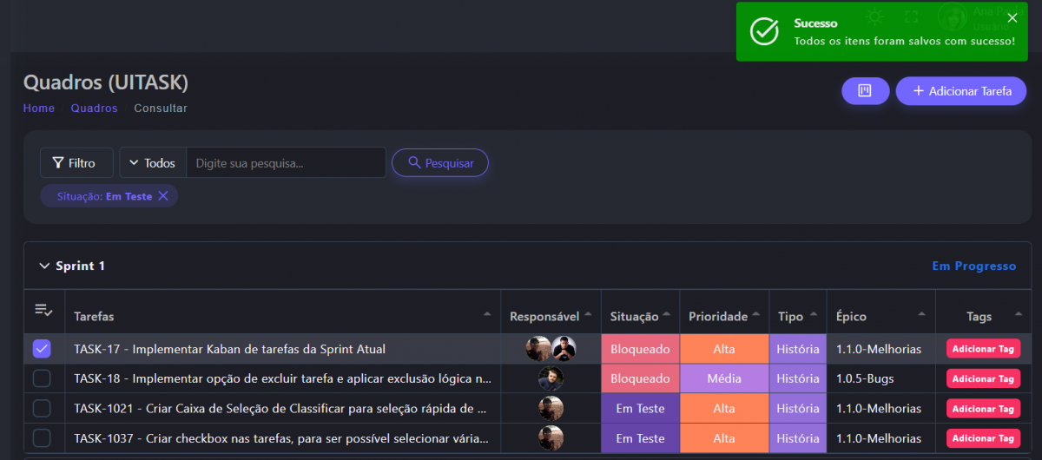Click the avatar of TASK-18 responsible

551,378
